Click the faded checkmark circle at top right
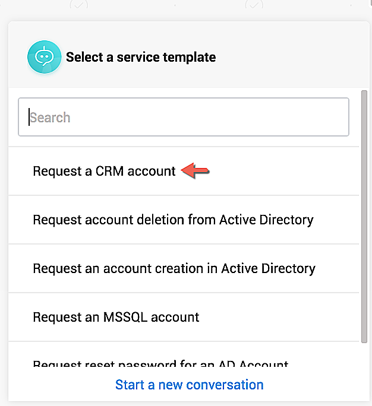The image size is (372, 406). [254, 5]
